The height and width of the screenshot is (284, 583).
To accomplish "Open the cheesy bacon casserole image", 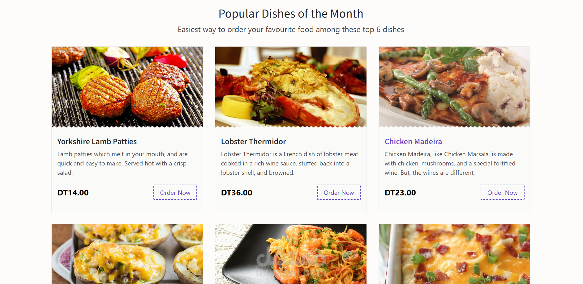I will click(454, 254).
